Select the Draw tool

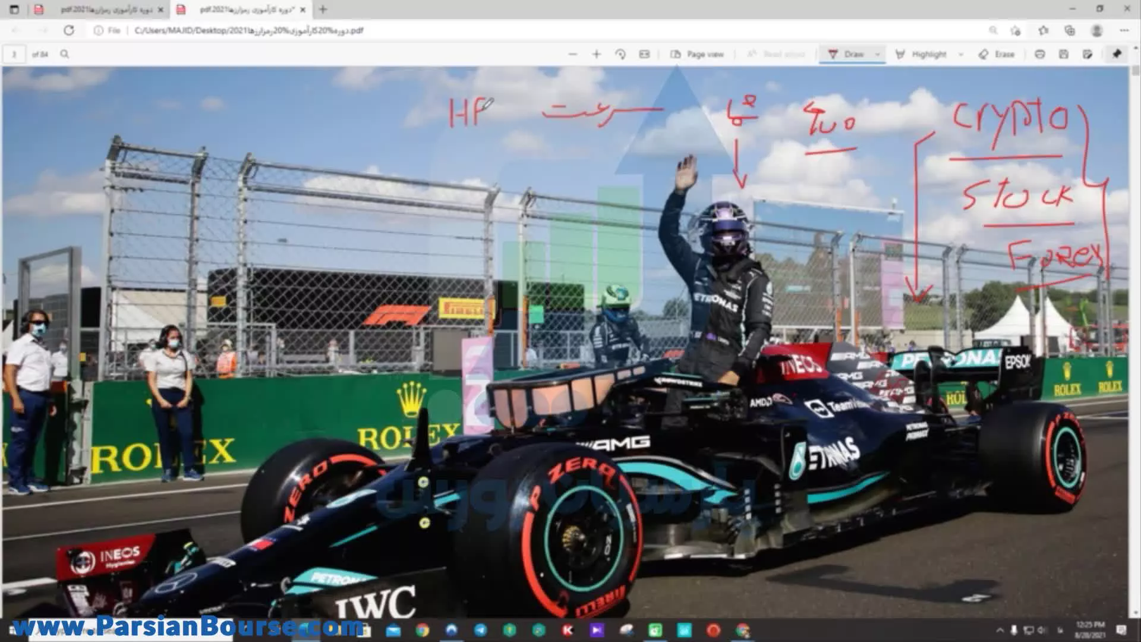click(x=846, y=54)
